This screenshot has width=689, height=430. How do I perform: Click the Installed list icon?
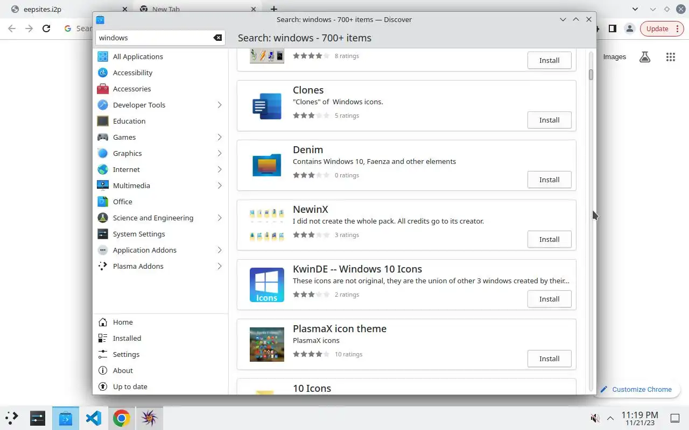(x=103, y=338)
